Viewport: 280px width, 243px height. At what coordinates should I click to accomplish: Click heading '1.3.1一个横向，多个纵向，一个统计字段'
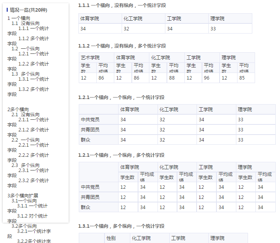pyautogui.click(x=121, y=226)
